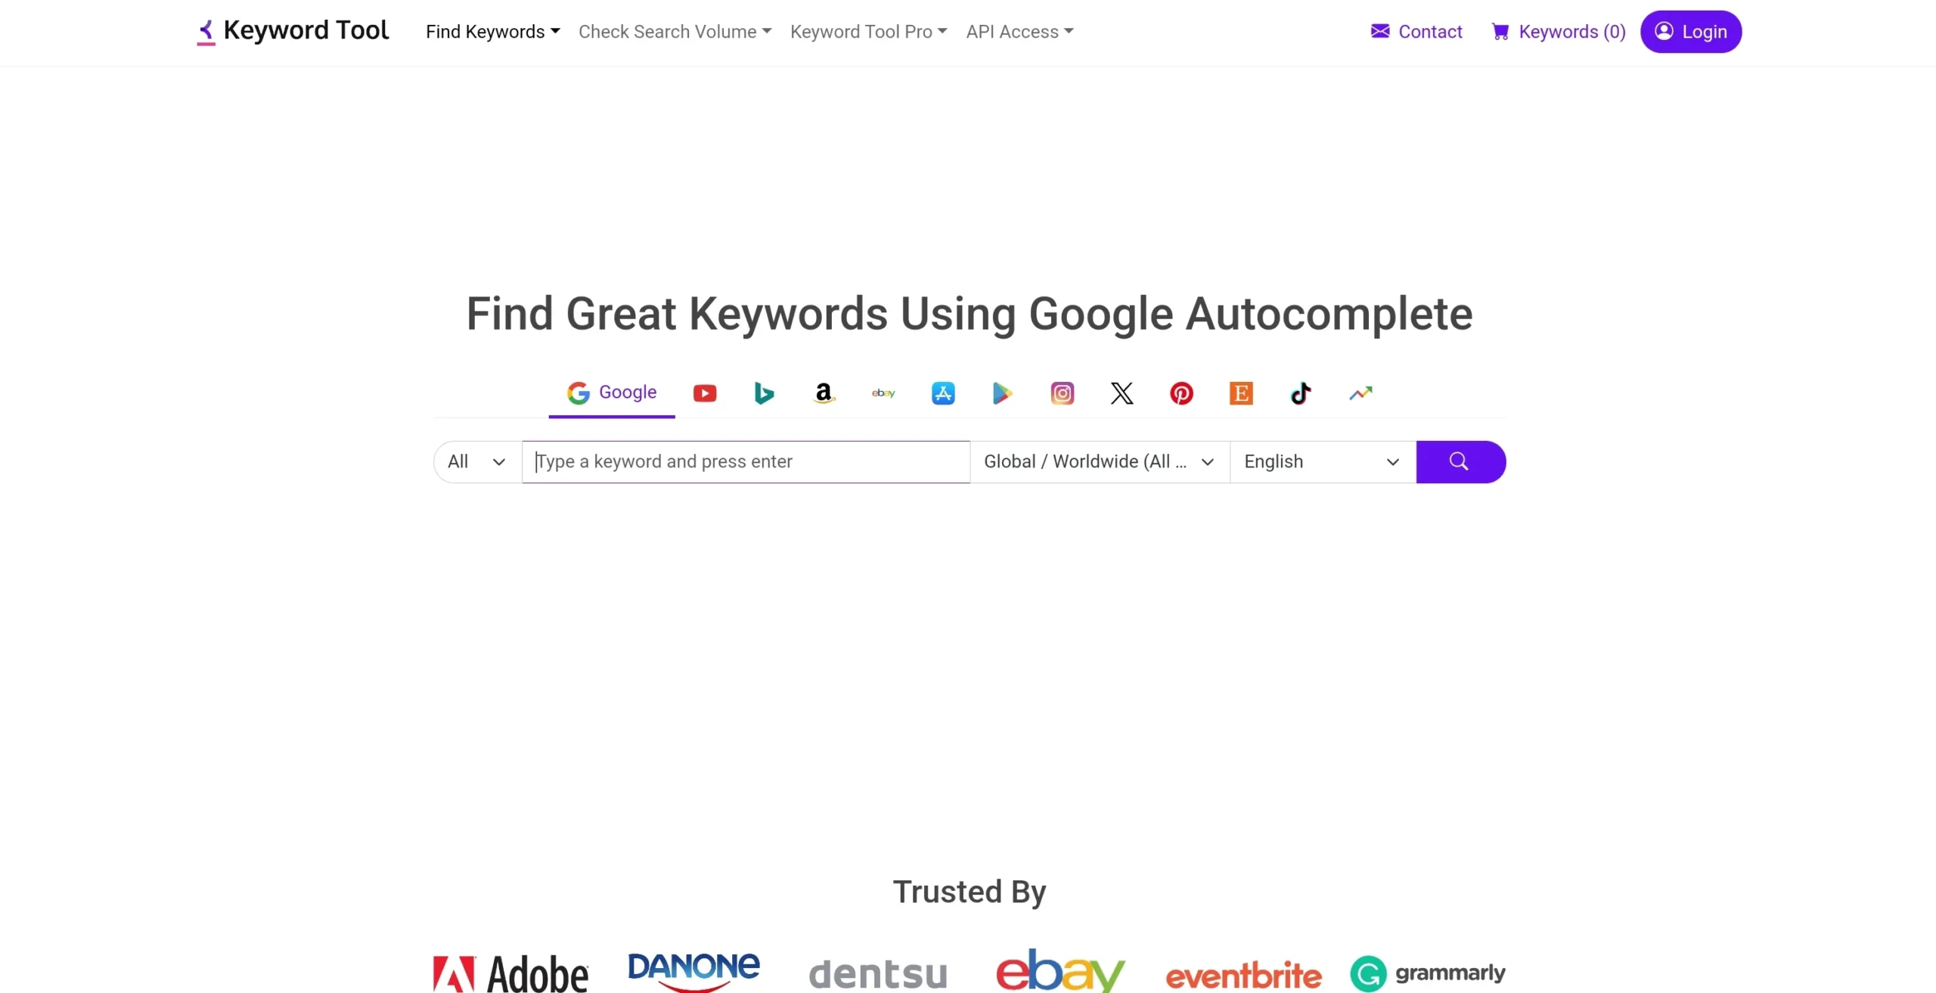Click the purple search button
The width and height of the screenshot is (1936, 993).
pyautogui.click(x=1460, y=460)
